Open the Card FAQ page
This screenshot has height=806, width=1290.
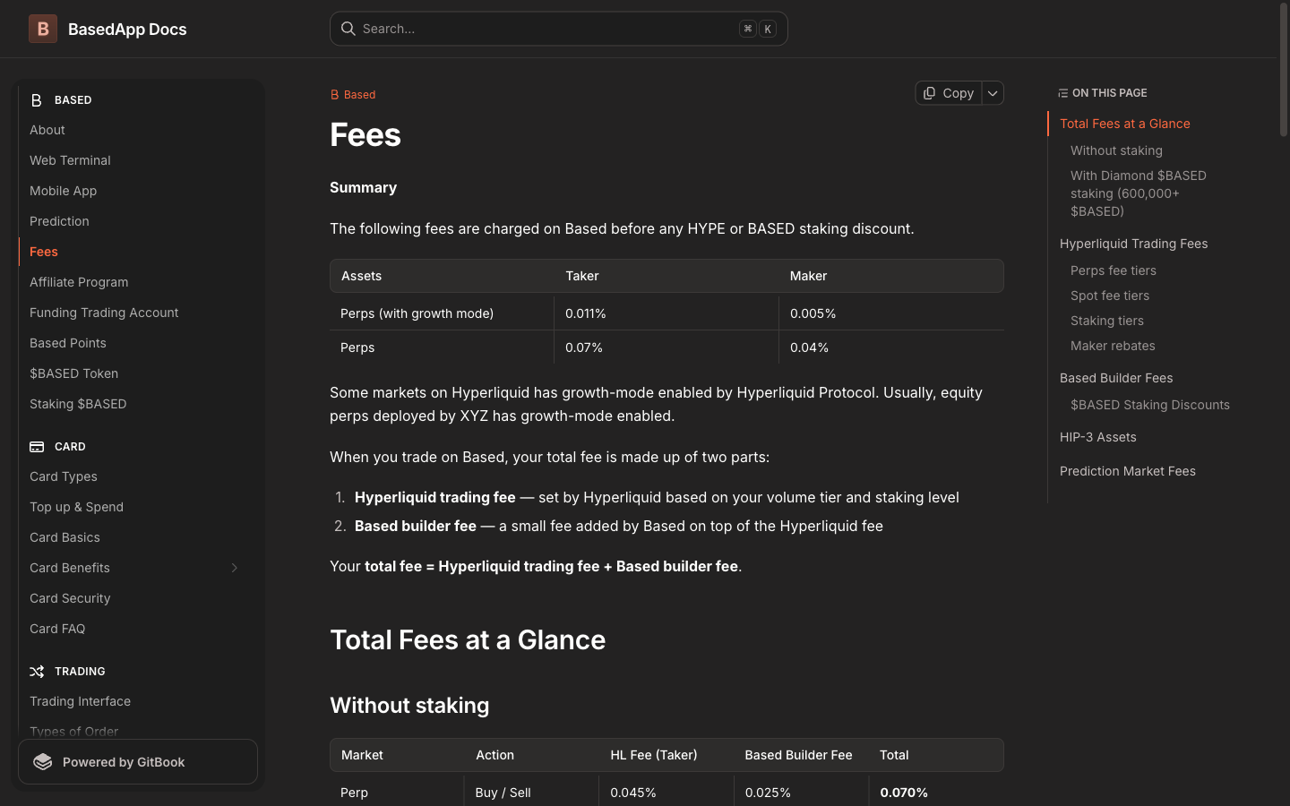pos(138,629)
